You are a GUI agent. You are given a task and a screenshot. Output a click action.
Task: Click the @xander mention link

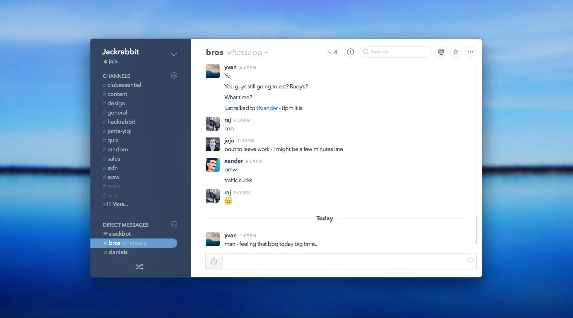tap(267, 108)
